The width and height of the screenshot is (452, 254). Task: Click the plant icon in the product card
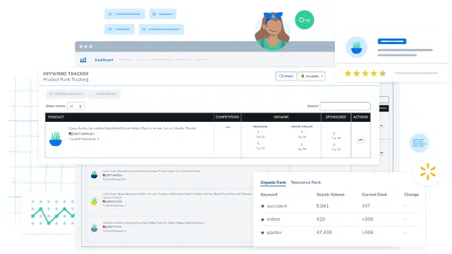[356, 47]
